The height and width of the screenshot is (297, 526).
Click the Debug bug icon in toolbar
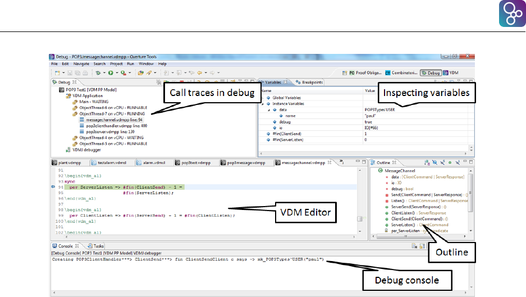click(98, 73)
